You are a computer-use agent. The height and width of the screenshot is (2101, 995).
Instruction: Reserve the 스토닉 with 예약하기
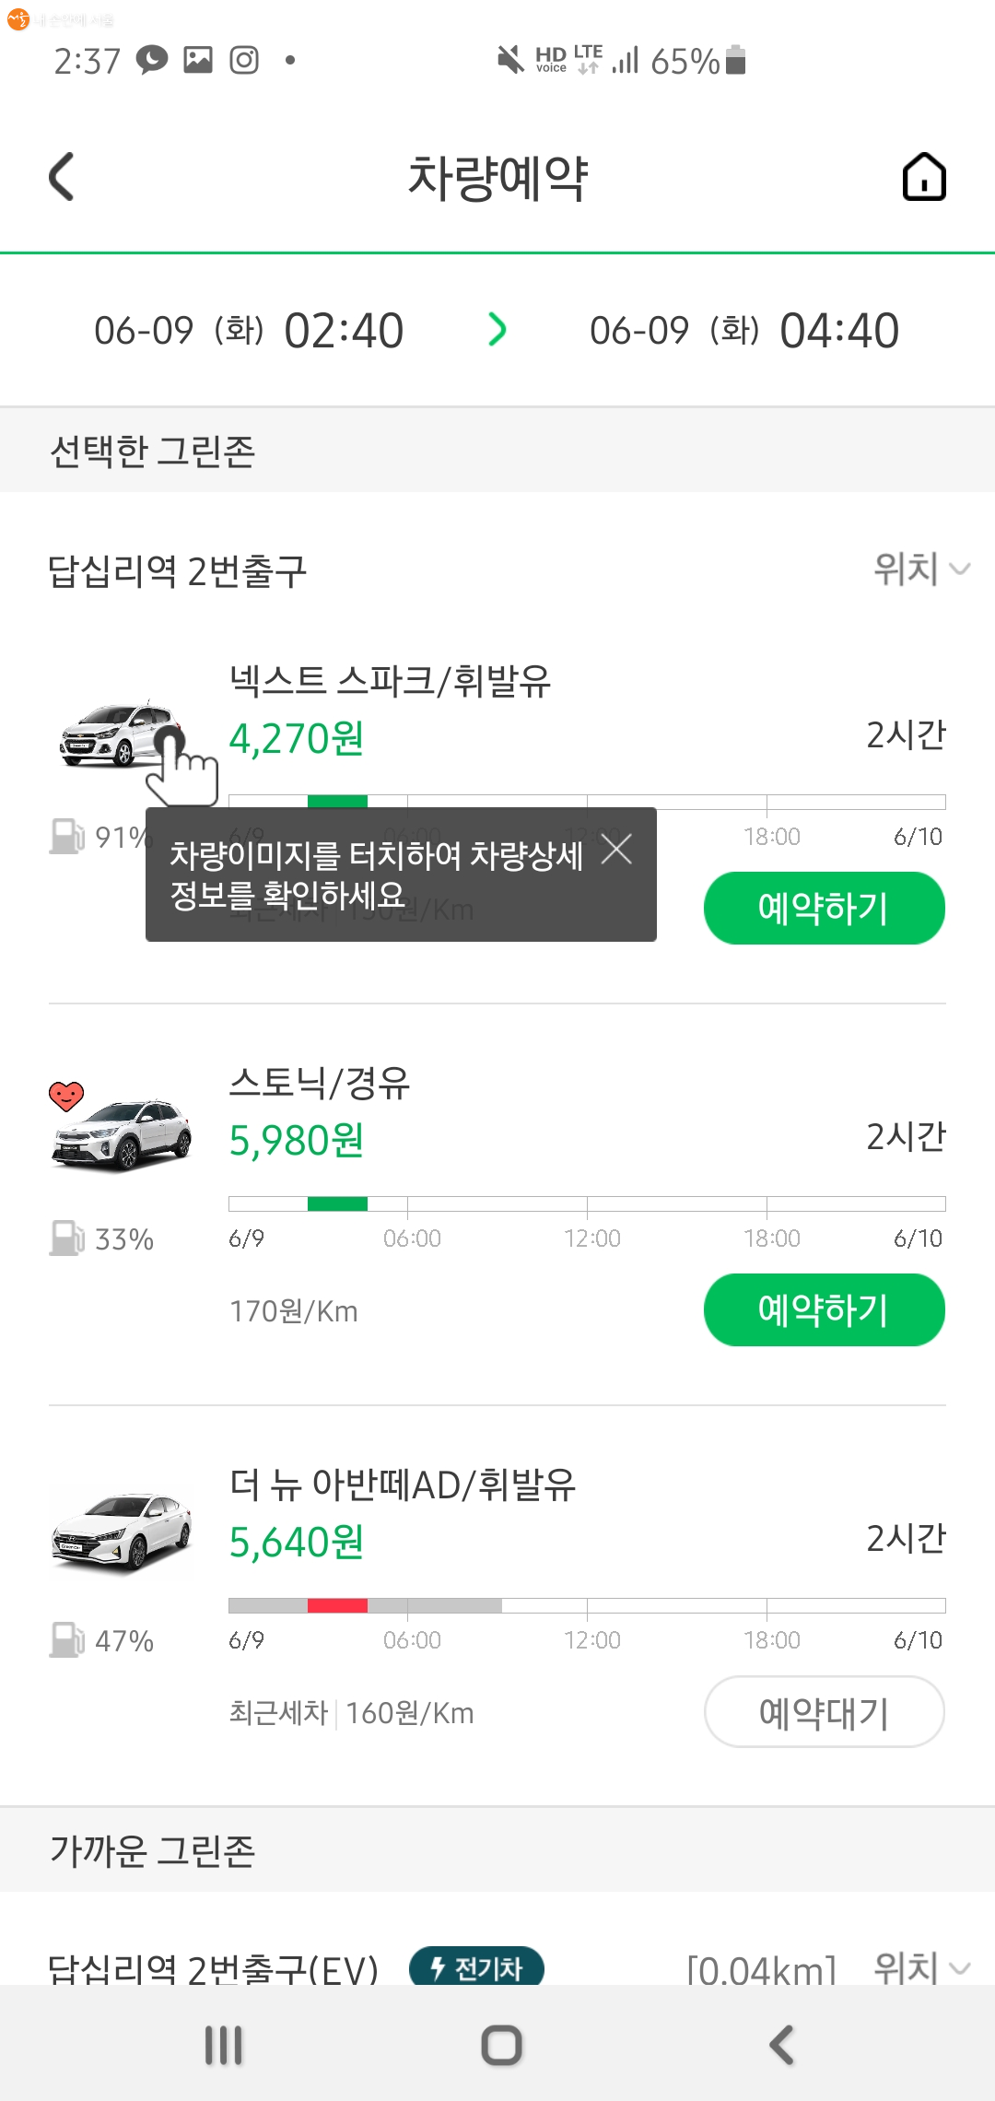824,1309
